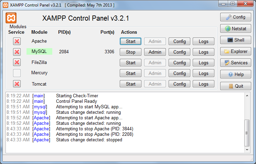
Task: Open Tomcat Config options
Action: [179, 84]
